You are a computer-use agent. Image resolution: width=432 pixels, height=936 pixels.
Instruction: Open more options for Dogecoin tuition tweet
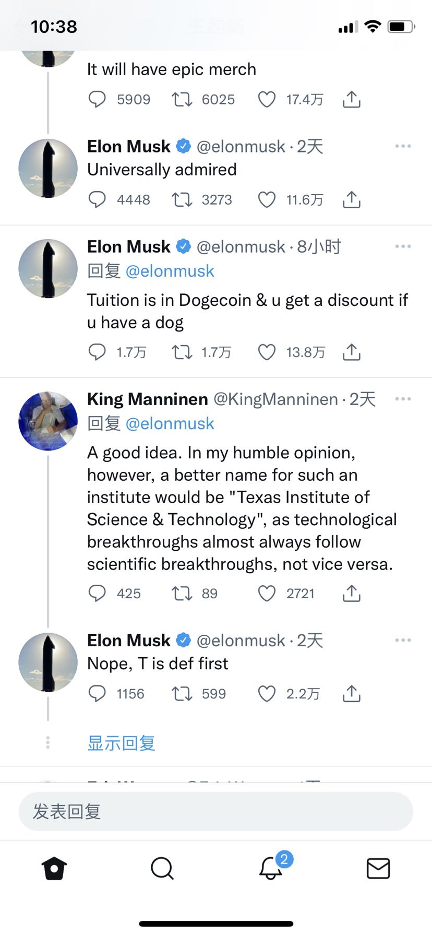[403, 246]
